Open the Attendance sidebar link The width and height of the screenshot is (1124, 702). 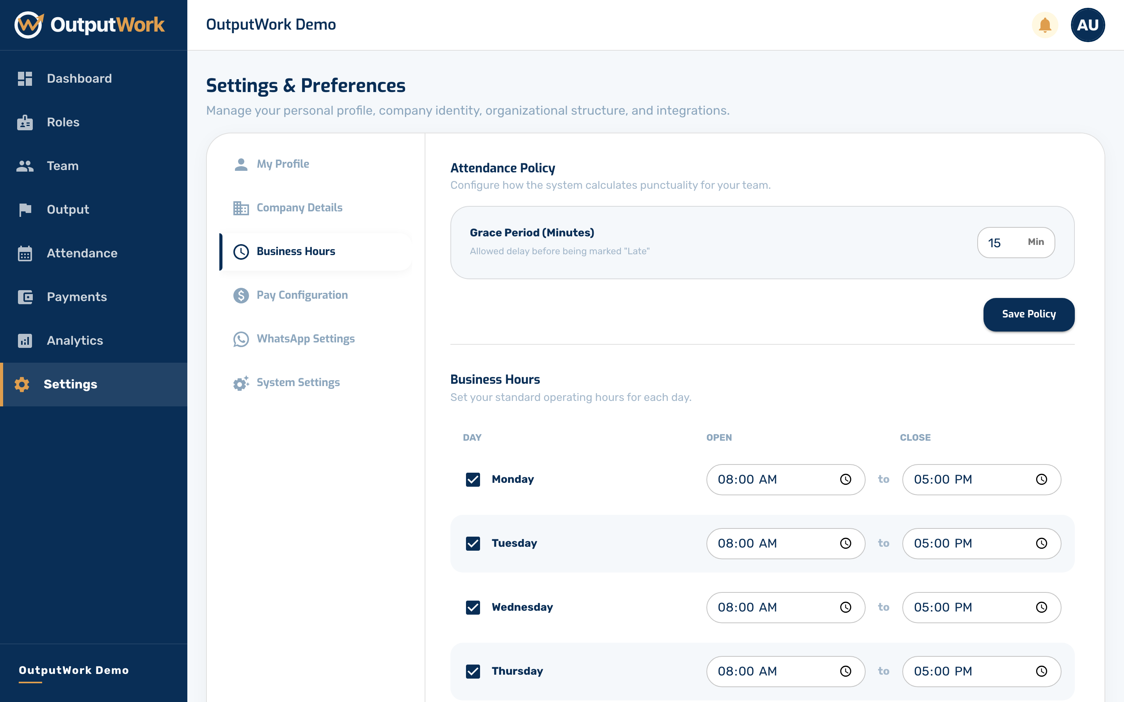94,253
